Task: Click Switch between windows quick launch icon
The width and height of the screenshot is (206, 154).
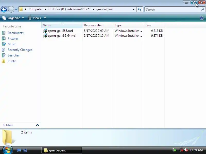Action: coord(25,150)
